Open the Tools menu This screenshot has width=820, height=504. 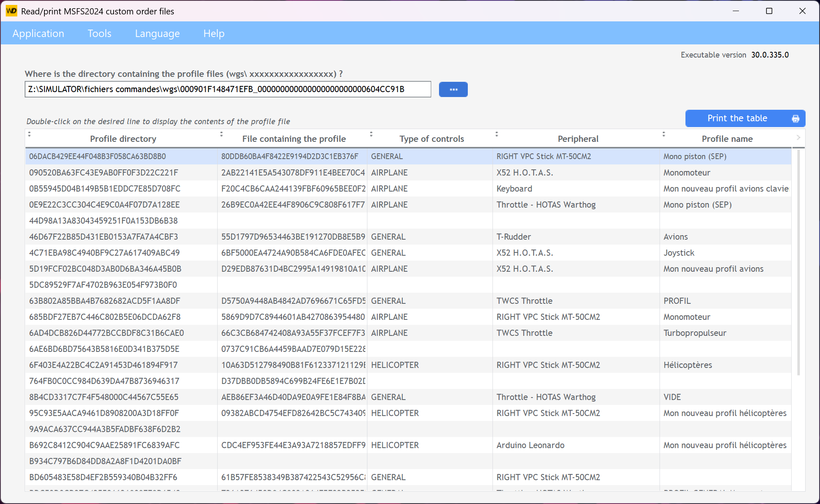99,33
